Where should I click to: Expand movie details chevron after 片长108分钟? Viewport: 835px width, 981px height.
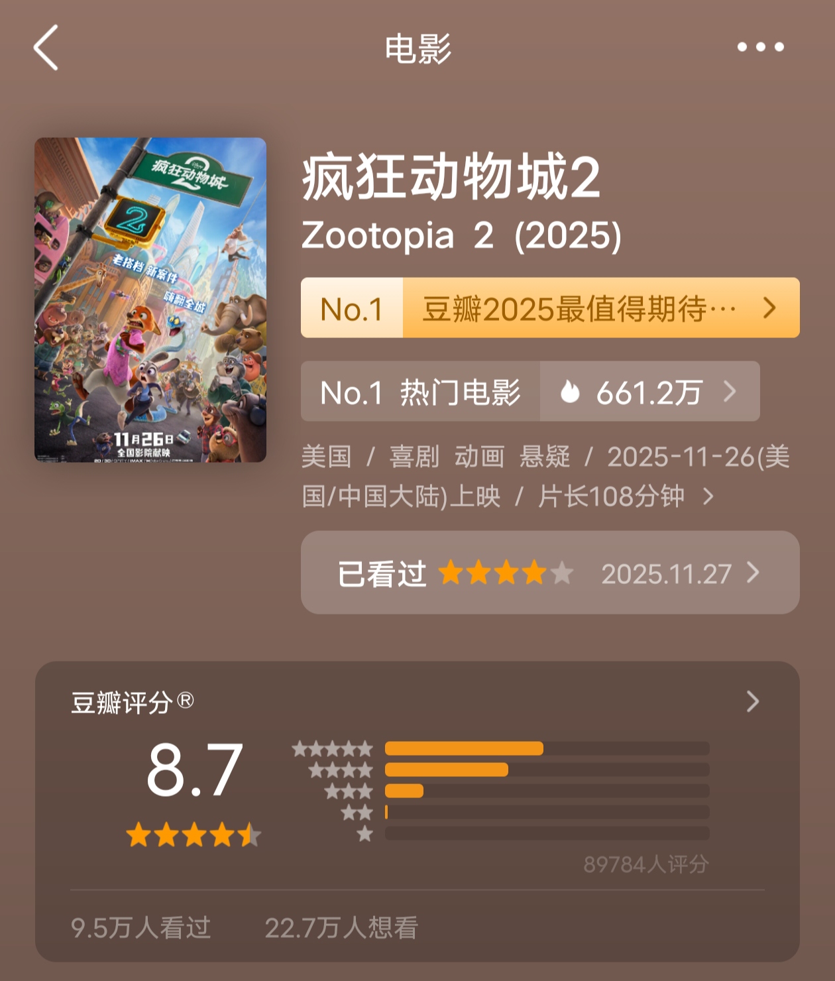point(708,496)
